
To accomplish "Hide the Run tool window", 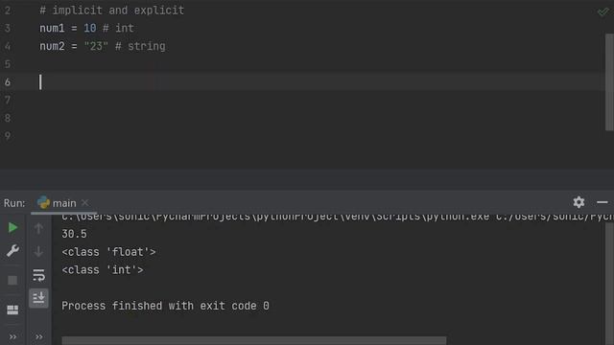I will coord(602,202).
